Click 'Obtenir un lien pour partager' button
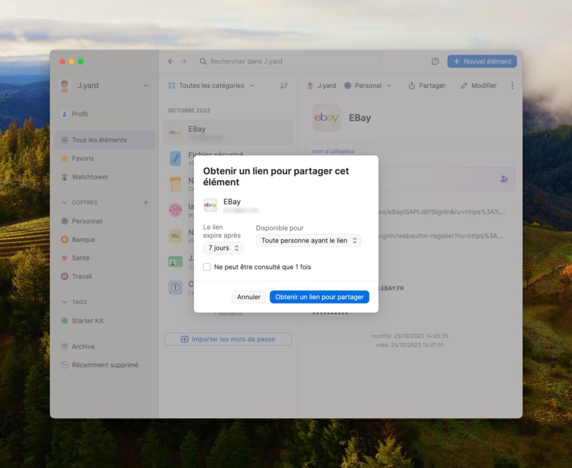The height and width of the screenshot is (468, 572). click(x=319, y=297)
